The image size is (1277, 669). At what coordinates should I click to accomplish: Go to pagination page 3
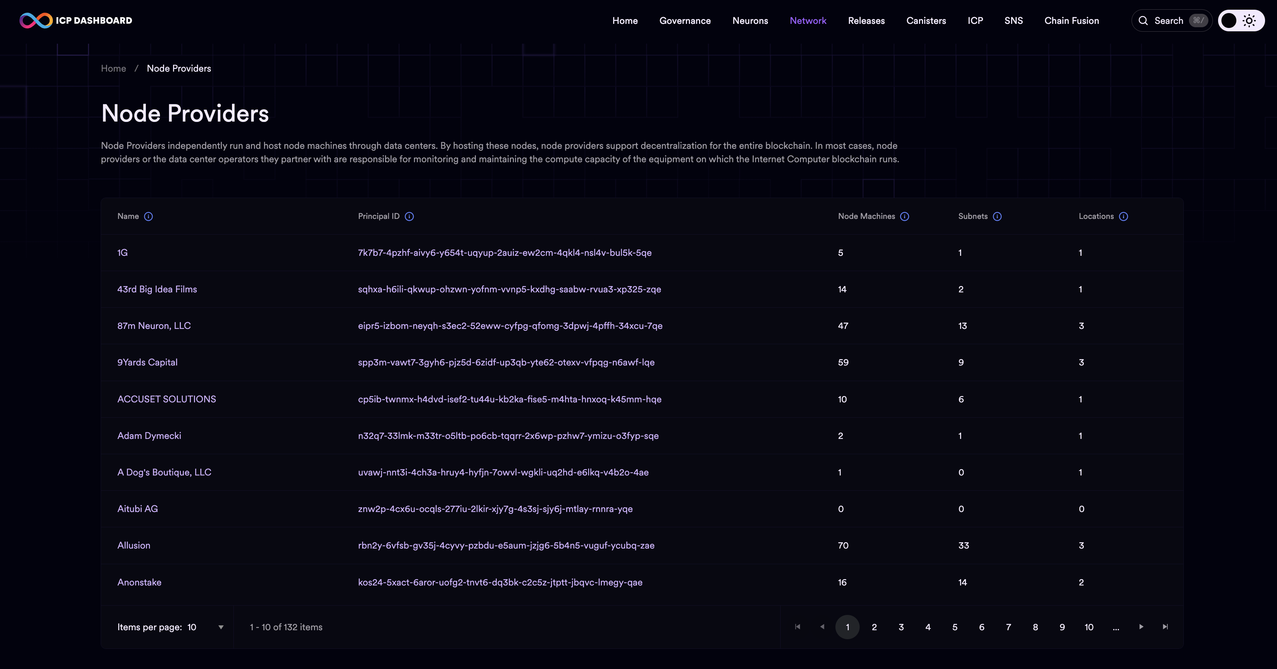tap(901, 627)
